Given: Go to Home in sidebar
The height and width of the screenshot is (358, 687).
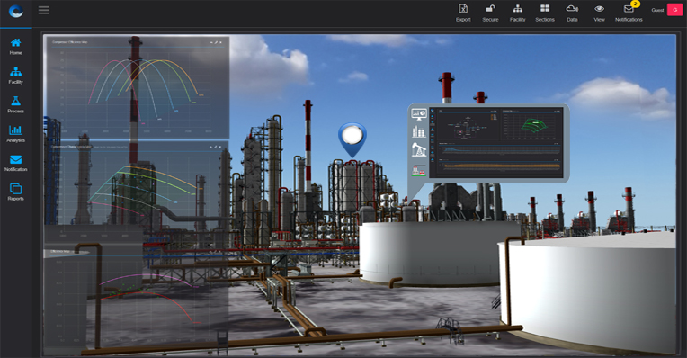Looking at the screenshot, I should [x=16, y=47].
